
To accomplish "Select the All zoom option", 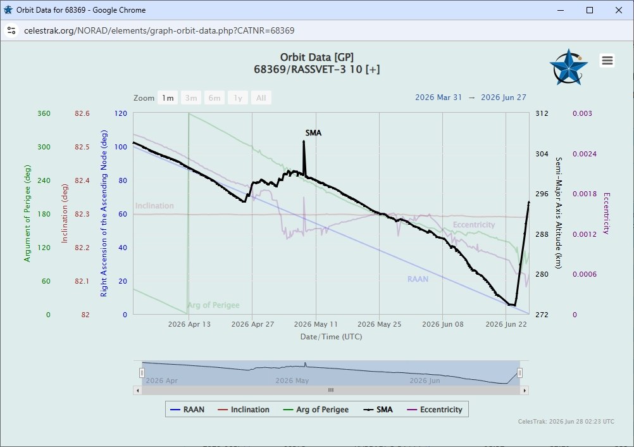I will click(261, 98).
